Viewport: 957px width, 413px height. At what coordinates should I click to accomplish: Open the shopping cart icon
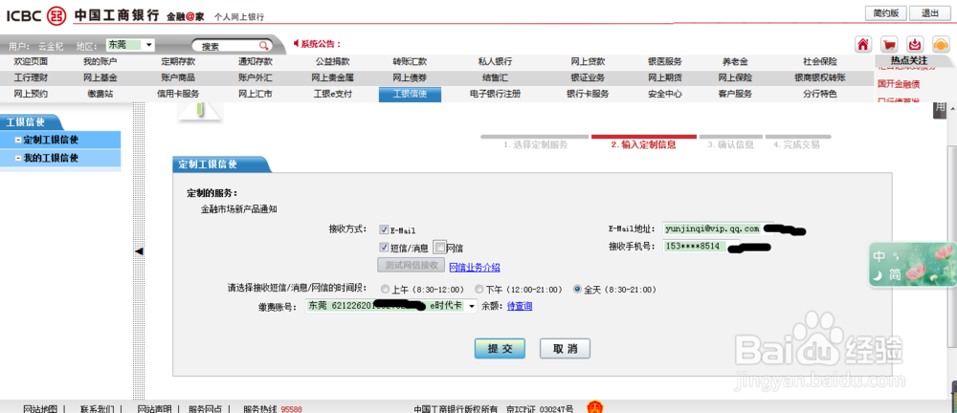889,45
